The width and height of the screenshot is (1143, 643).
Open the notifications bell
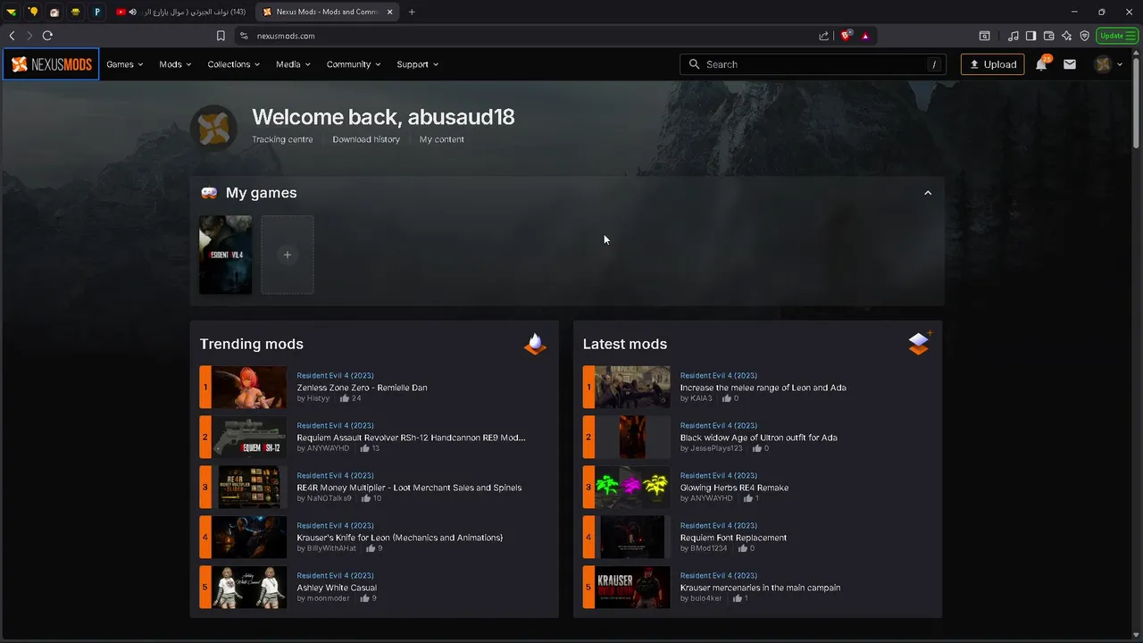tap(1041, 64)
